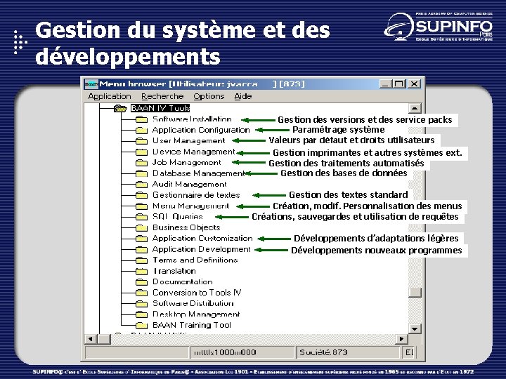Click the BAAN Training Tool folder icon
506x379 pixels.
pyautogui.click(x=141, y=325)
